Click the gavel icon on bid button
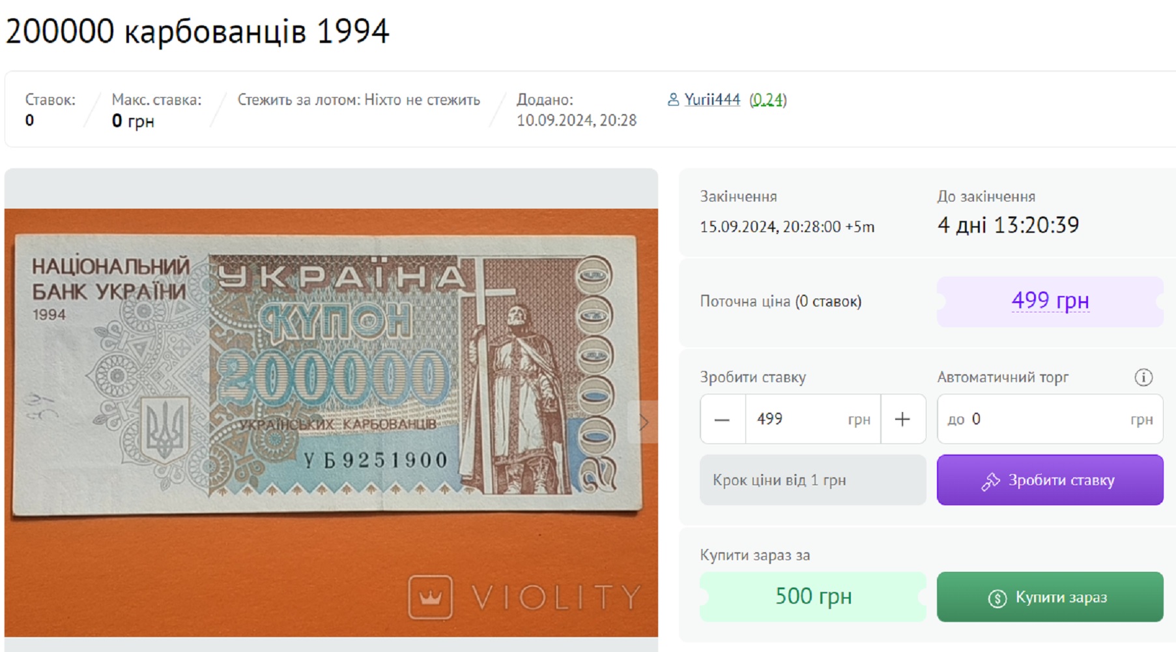The width and height of the screenshot is (1176, 652). [x=990, y=481]
